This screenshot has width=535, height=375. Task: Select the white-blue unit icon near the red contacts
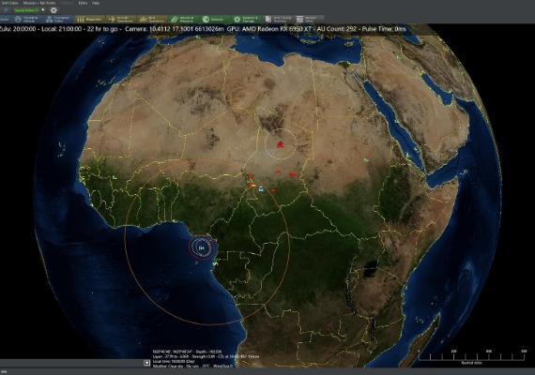point(261,188)
